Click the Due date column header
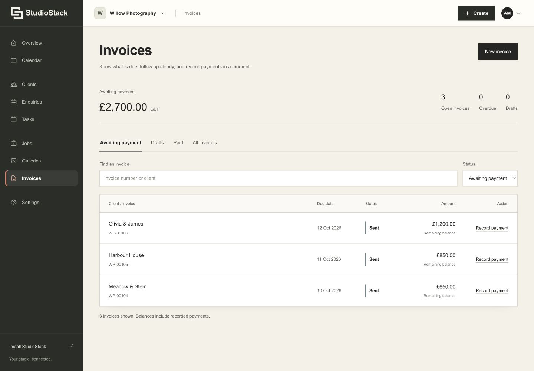Viewport: 534px width, 371px height. point(325,204)
